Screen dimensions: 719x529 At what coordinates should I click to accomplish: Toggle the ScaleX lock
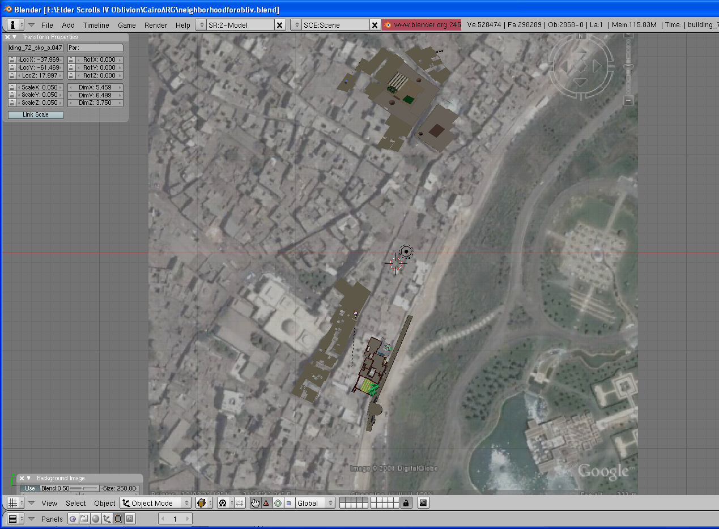coord(11,87)
